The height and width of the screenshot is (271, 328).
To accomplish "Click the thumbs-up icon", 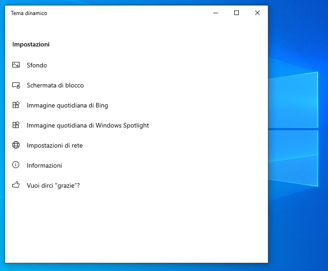I will pyautogui.click(x=16, y=185).
